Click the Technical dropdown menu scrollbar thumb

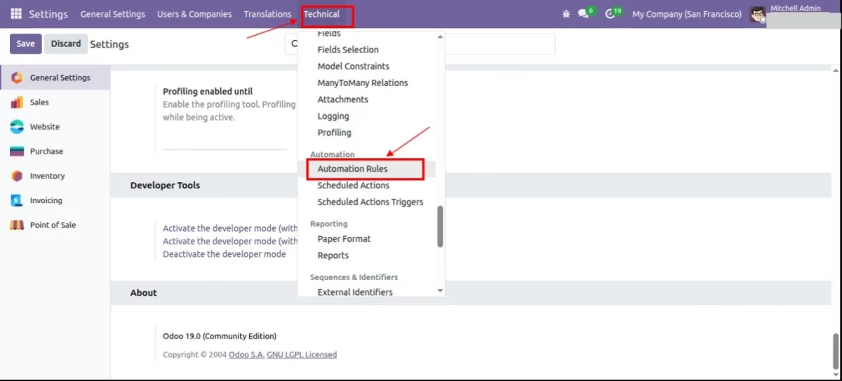[440, 226]
